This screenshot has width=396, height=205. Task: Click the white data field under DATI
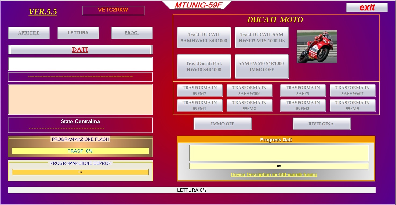coord(80,64)
